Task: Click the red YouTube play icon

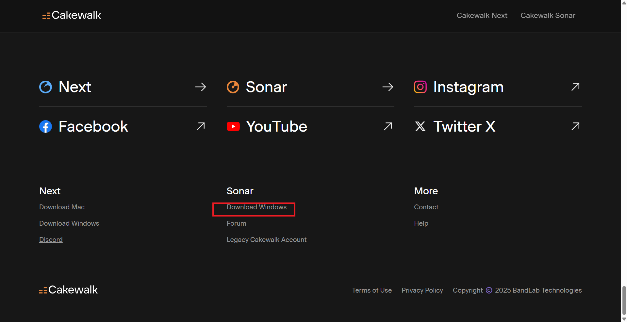Action: click(x=233, y=126)
